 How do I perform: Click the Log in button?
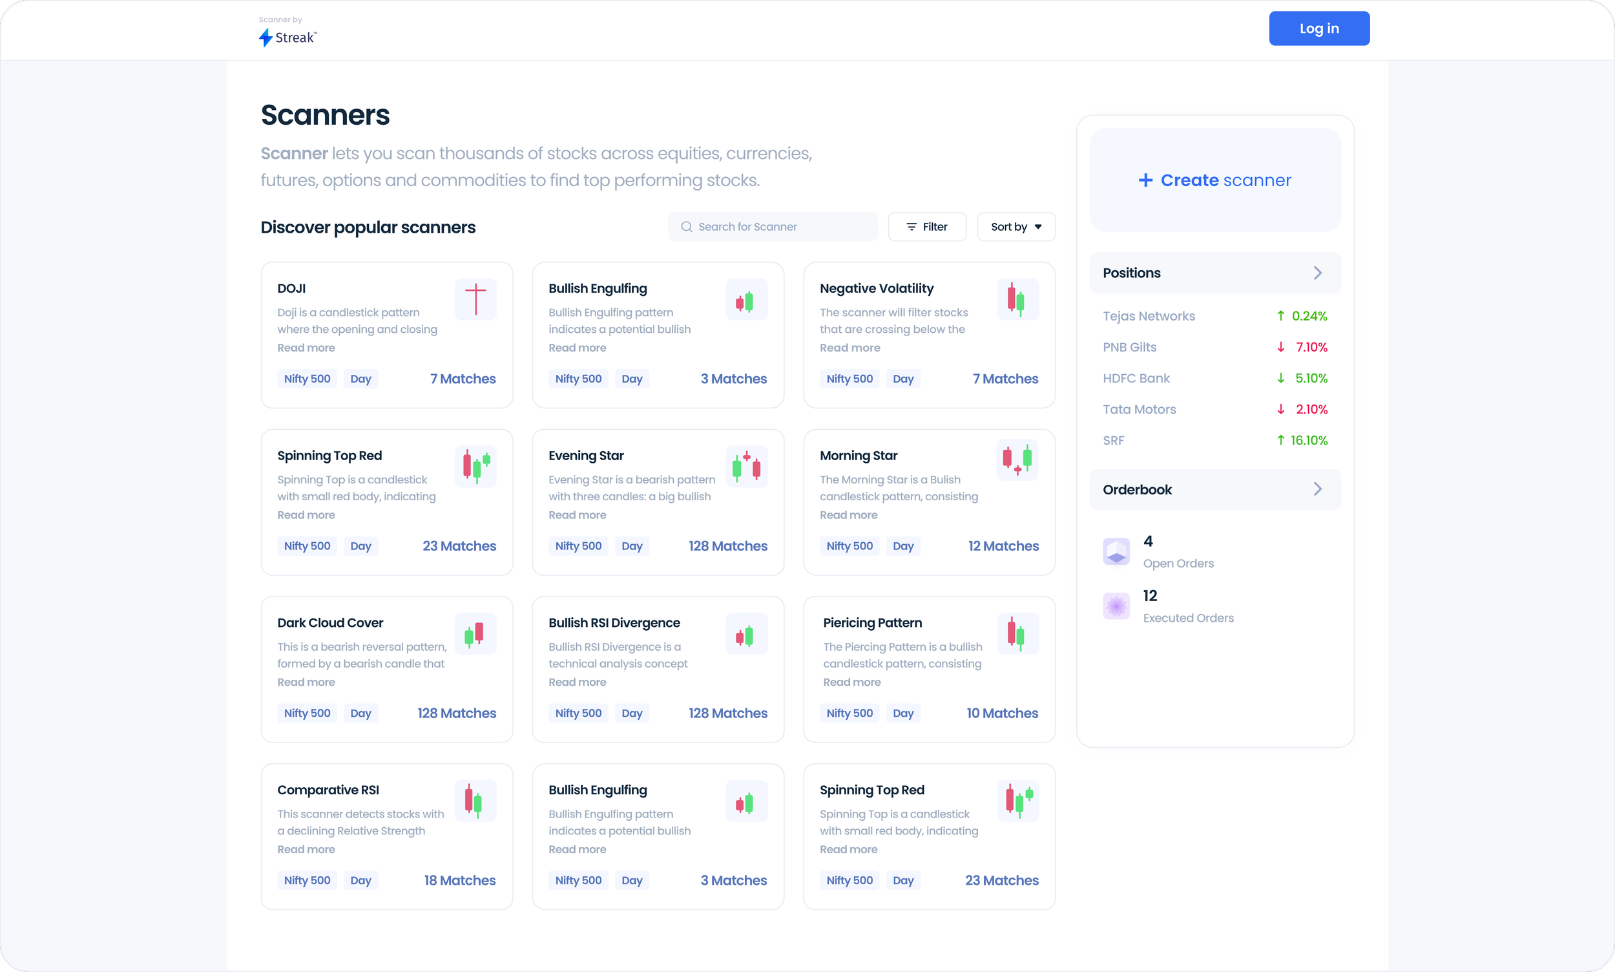pos(1319,28)
